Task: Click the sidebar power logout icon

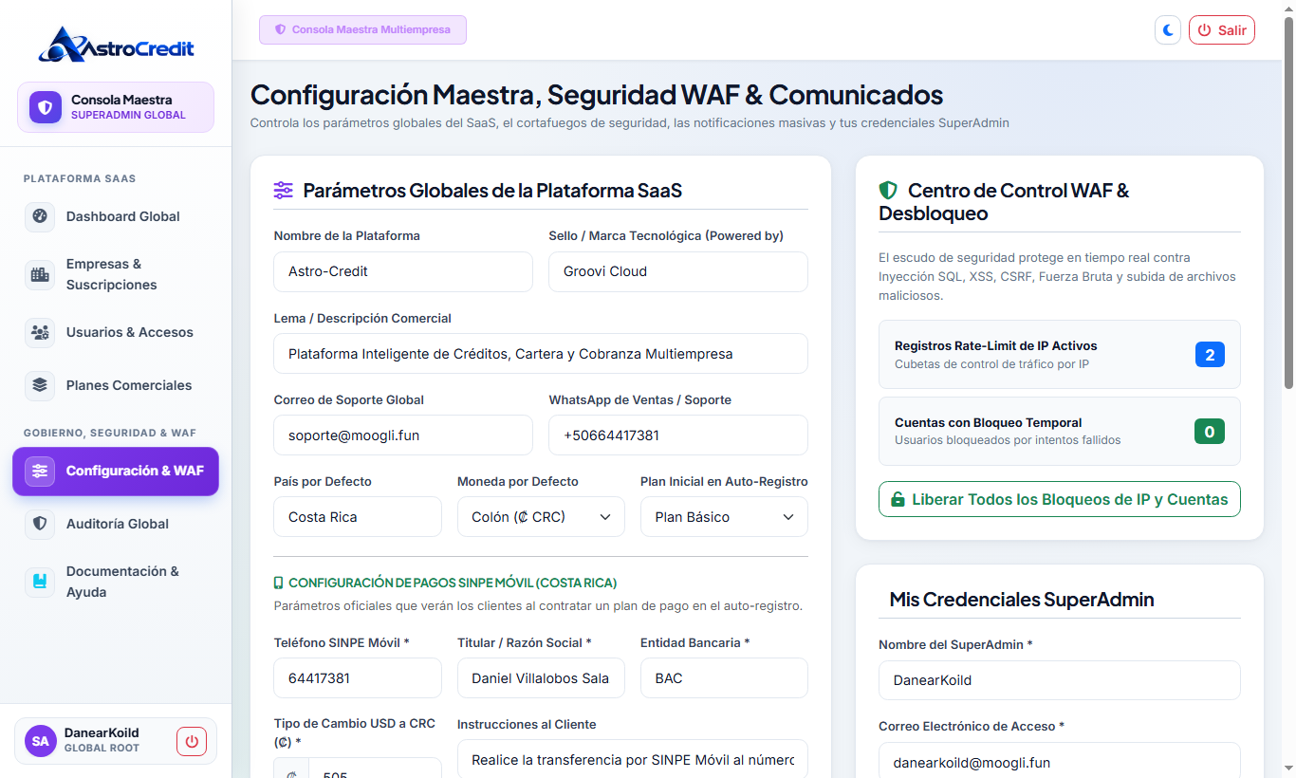Action: click(x=192, y=741)
